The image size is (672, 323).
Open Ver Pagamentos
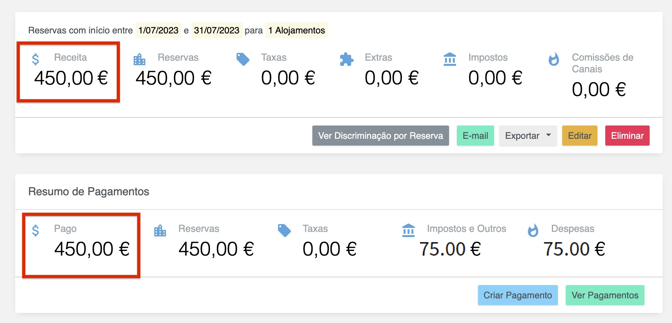[605, 295]
